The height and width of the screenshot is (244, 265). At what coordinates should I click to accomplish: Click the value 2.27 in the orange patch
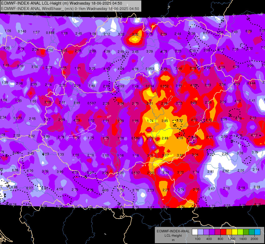pos(166,190)
